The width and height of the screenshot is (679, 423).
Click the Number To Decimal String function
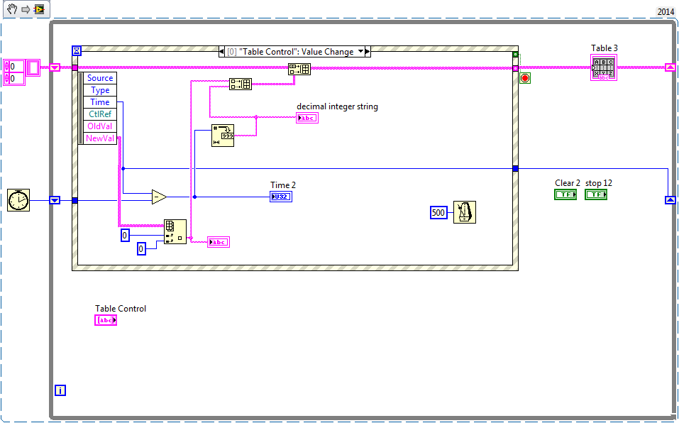(x=223, y=135)
